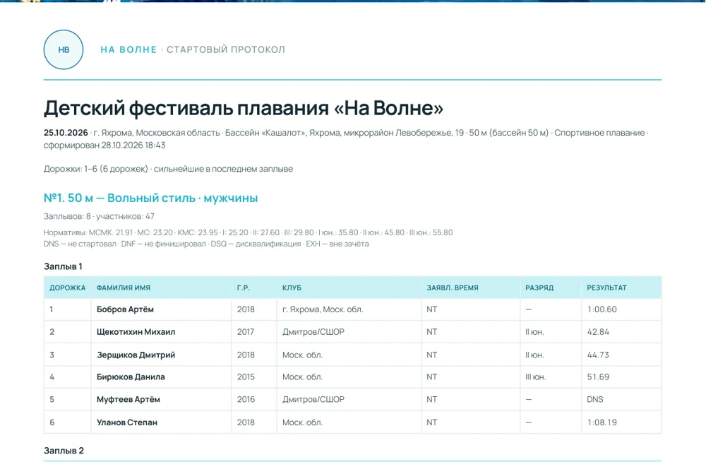Click the result 42.84
The width and height of the screenshot is (706, 462).
point(598,332)
